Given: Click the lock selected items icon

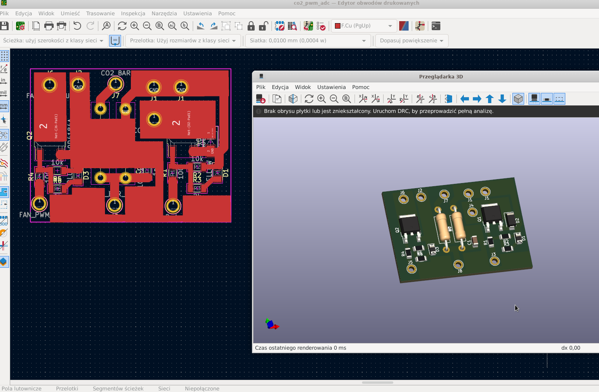Looking at the screenshot, I should [x=251, y=26].
